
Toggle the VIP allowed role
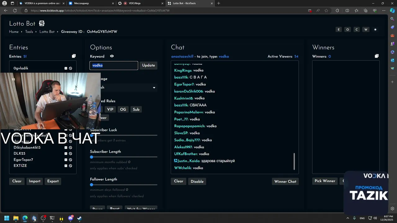tap(110, 109)
